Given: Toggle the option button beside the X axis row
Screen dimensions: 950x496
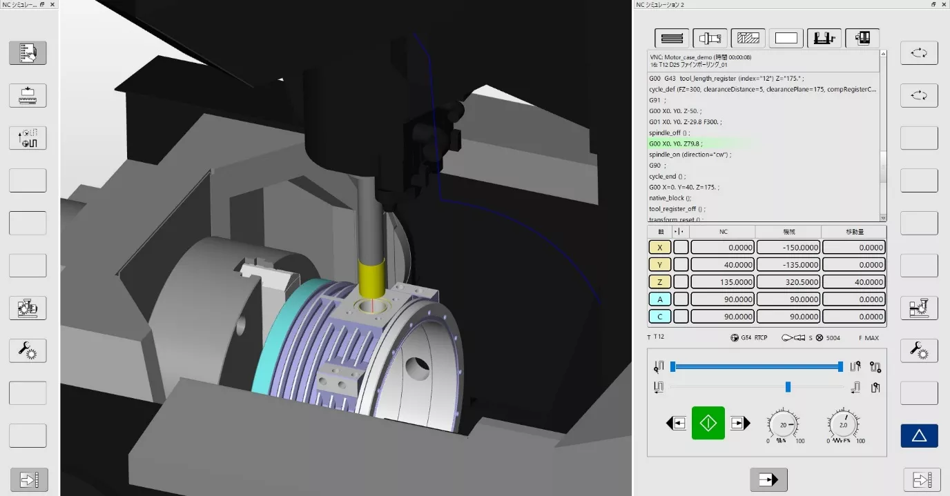Looking at the screenshot, I should [x=679, y=247].
